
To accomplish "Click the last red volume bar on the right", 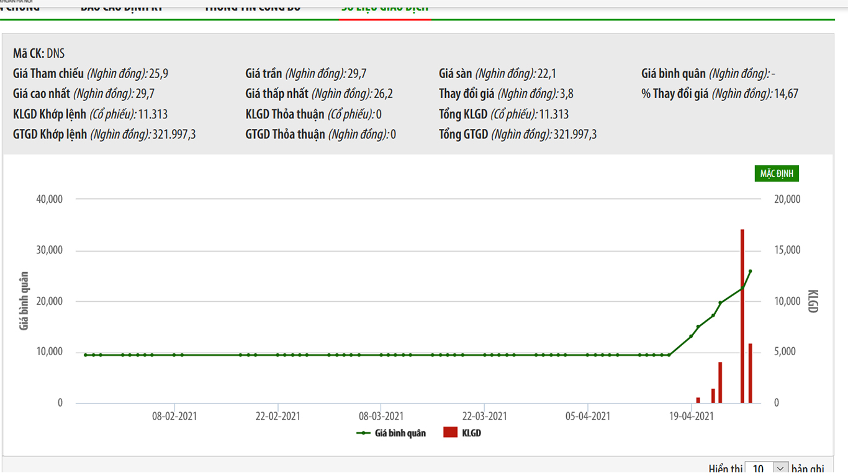I will point(750,373).
